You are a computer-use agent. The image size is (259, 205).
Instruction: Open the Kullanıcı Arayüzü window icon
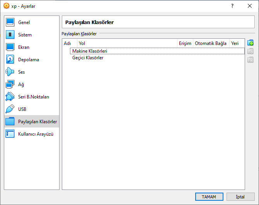pyautogui.click(x=10, y=134)
